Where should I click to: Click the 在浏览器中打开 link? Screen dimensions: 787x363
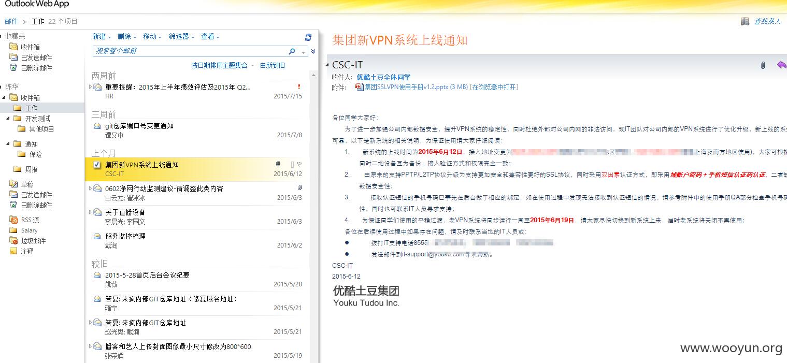[x=494, y=87]
